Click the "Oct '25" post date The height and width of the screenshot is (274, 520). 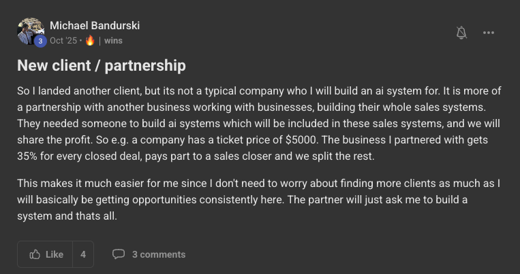pos(63,41)
